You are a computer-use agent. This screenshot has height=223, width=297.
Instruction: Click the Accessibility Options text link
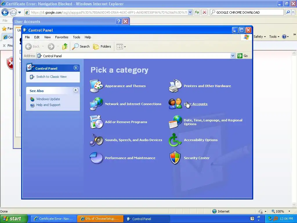tap(201, 140)
